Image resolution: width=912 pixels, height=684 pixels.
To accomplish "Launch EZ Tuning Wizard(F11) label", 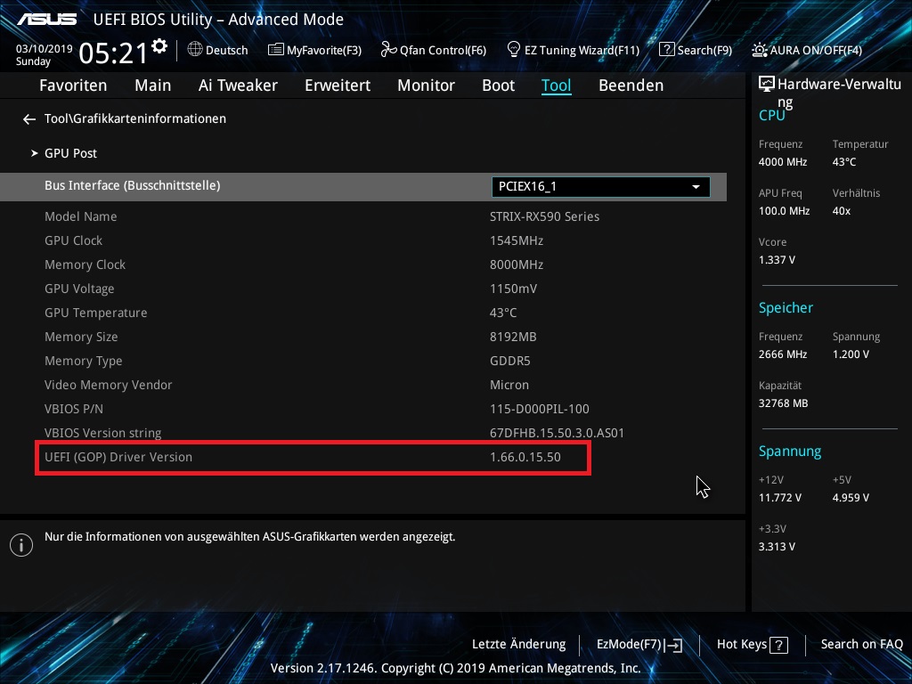I will click(582, 50).
